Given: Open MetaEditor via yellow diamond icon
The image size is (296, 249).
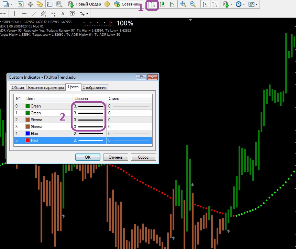Looking at the screenshot, I should coord(107,4).
